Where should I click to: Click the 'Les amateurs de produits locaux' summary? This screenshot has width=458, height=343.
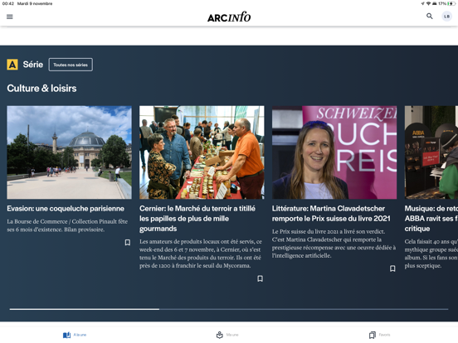[201, 254]
